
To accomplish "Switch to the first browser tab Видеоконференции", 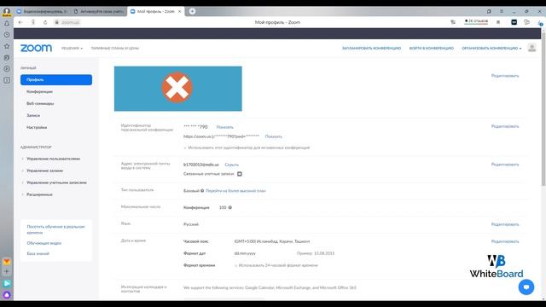I will click(42, 11).
